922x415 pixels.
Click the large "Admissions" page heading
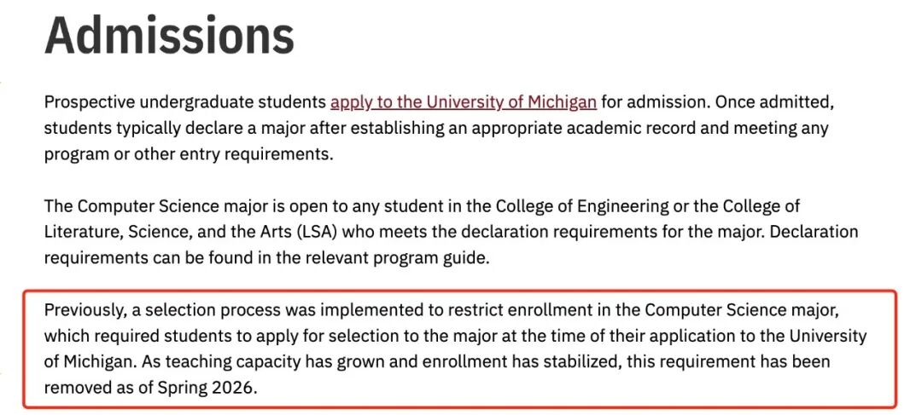(x=169, y=35)
